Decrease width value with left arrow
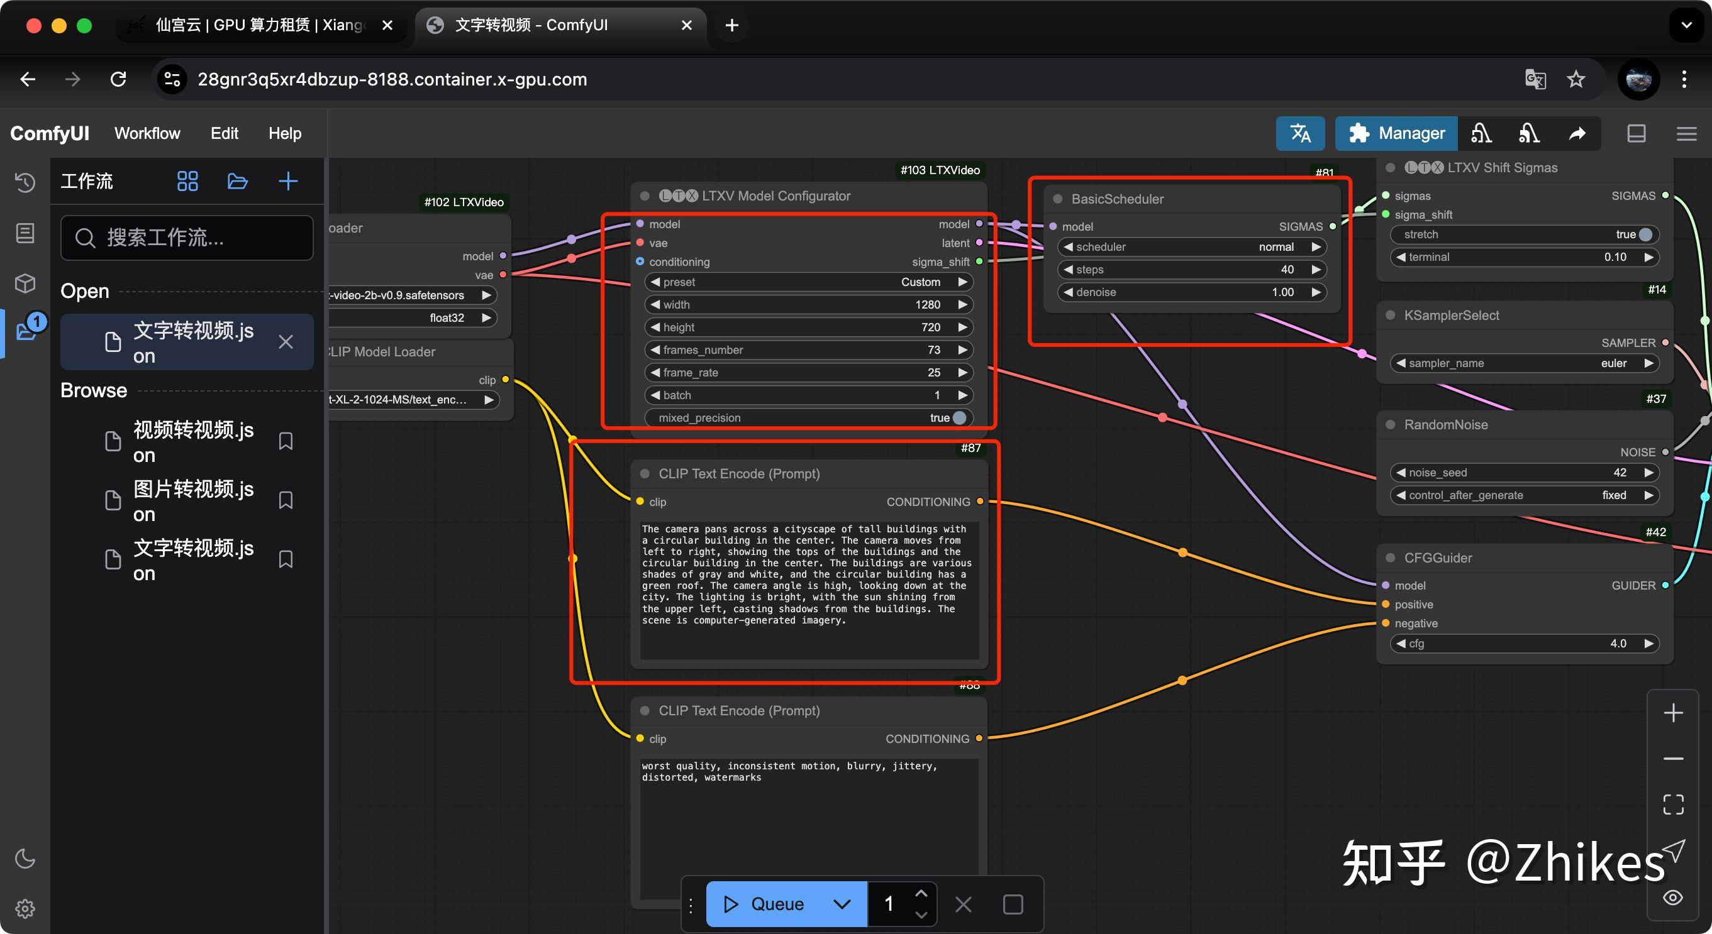The image size is (1712, 934). (655, 305)
